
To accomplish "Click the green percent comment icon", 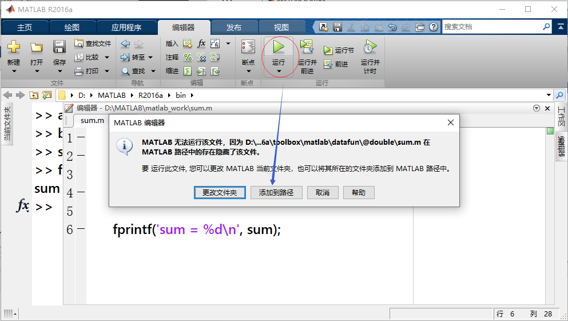I will 188,57.
